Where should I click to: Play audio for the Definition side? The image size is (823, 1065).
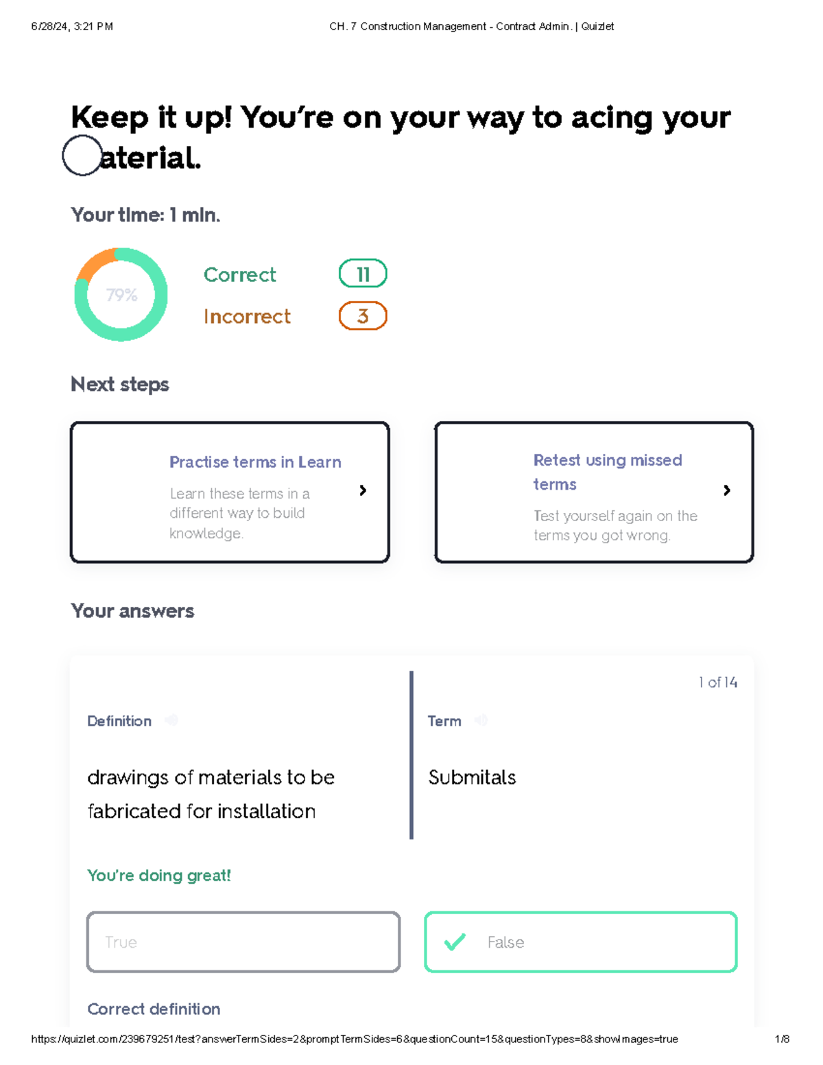pos(171,720)
